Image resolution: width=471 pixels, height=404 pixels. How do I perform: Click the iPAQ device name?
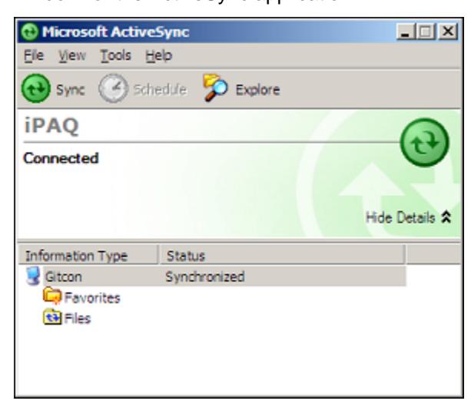[51, 125]
